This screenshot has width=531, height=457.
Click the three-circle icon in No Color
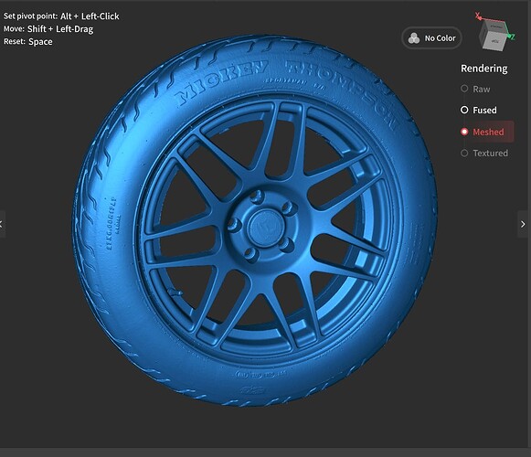tap(414, 38)
